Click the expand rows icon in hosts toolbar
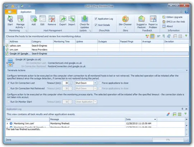 pyautogui.click(x=180, y=36)
